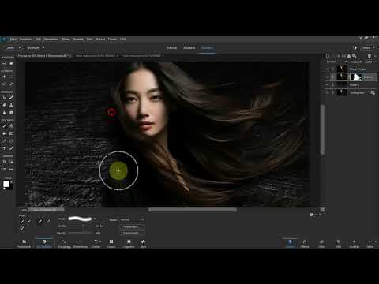
Task: Open the Öffnen dropdown arrow
Action: [20, 48]
